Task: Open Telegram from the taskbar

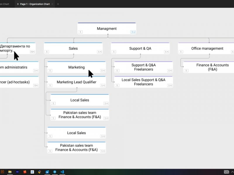Action: [x=55, y=172]
